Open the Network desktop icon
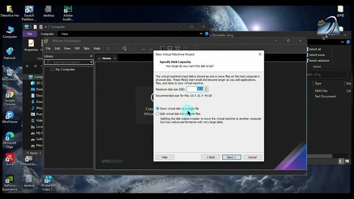354x199 pixels. 10,54
